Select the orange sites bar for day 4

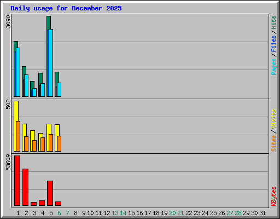coord(43,145)
